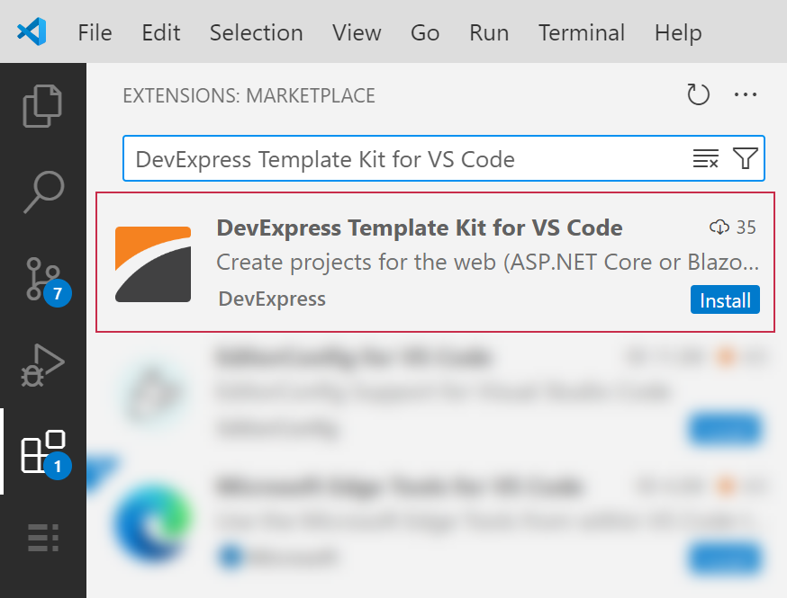Install DevExpress Template Kit extension
This screenshot has height=598, width=787.
(725, 300)
